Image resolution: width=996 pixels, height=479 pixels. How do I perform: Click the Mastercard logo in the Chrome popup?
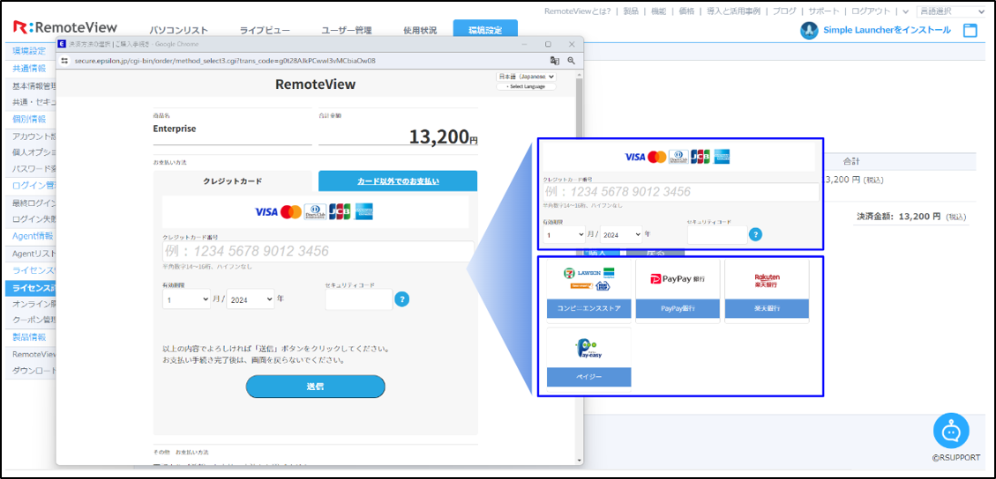(x=291, y=211)
